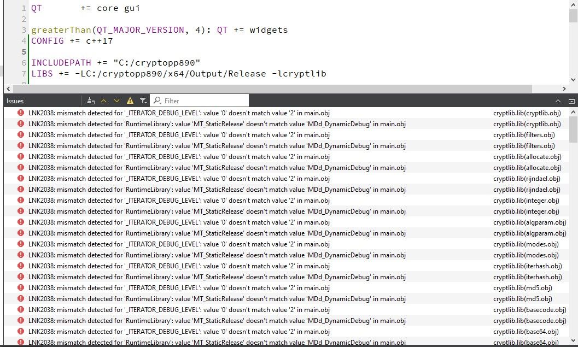Viewport: 578px width, 347px height.
Task: Select RuntimeLibrary mismatch for cryptlib.lib(allocate.obj)
Action: (x=286, y=168)
